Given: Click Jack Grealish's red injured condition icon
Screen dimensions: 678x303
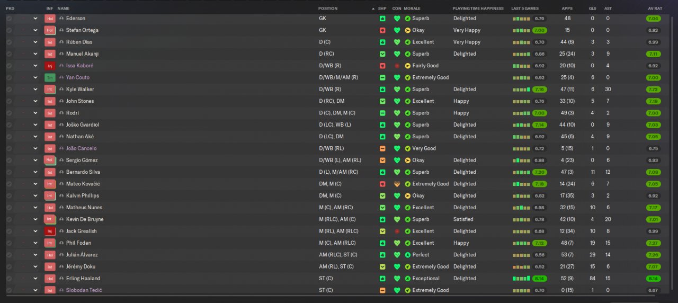Looking at the screenshot, I should [397, 231].
